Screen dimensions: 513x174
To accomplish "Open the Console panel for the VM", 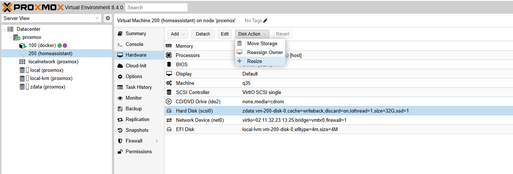I will [x=134, y=44].
